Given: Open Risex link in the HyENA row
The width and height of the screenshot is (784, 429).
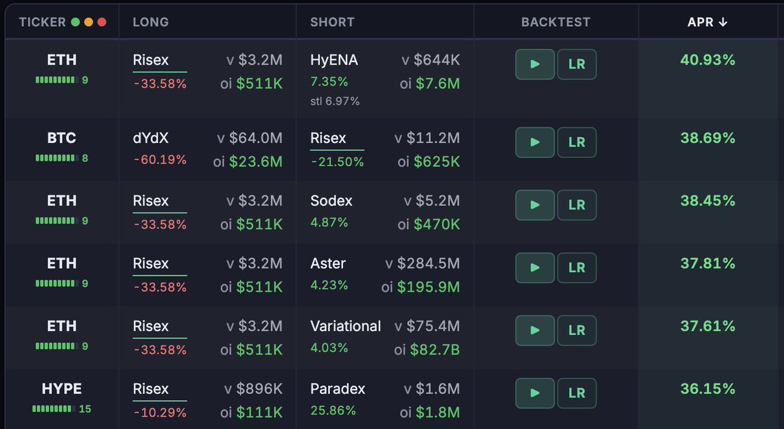Looking at the screenshot, I should point(151,60).
